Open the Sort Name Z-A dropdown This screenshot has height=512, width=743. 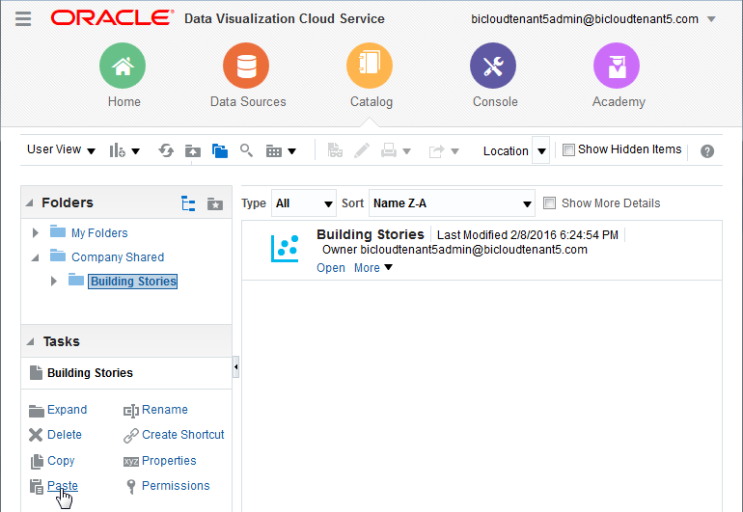point(452,203)
